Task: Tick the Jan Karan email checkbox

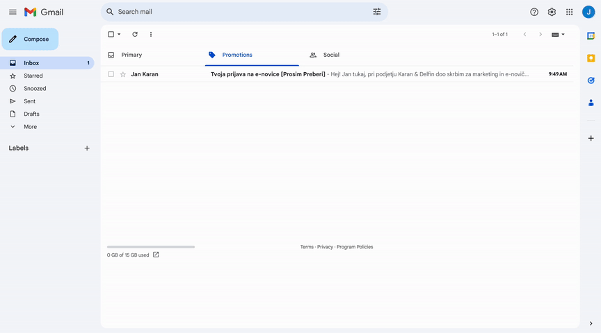Action: click(x=111, y=74)
